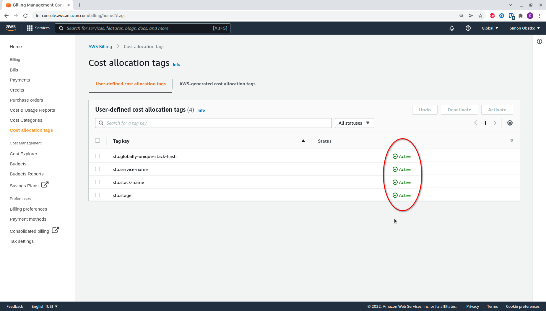Focus the AWS services search bar

(x=143, y=28)
